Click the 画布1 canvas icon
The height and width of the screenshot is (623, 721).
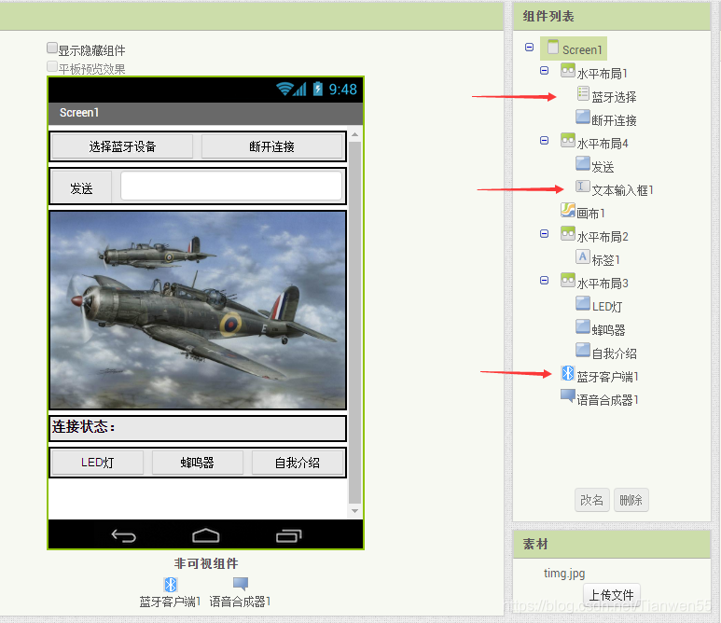[x=568, y=210]
